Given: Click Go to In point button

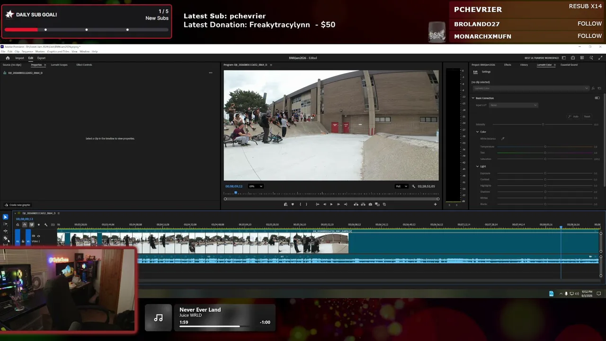Looking at the screenshot, I should tap(317, 204).
